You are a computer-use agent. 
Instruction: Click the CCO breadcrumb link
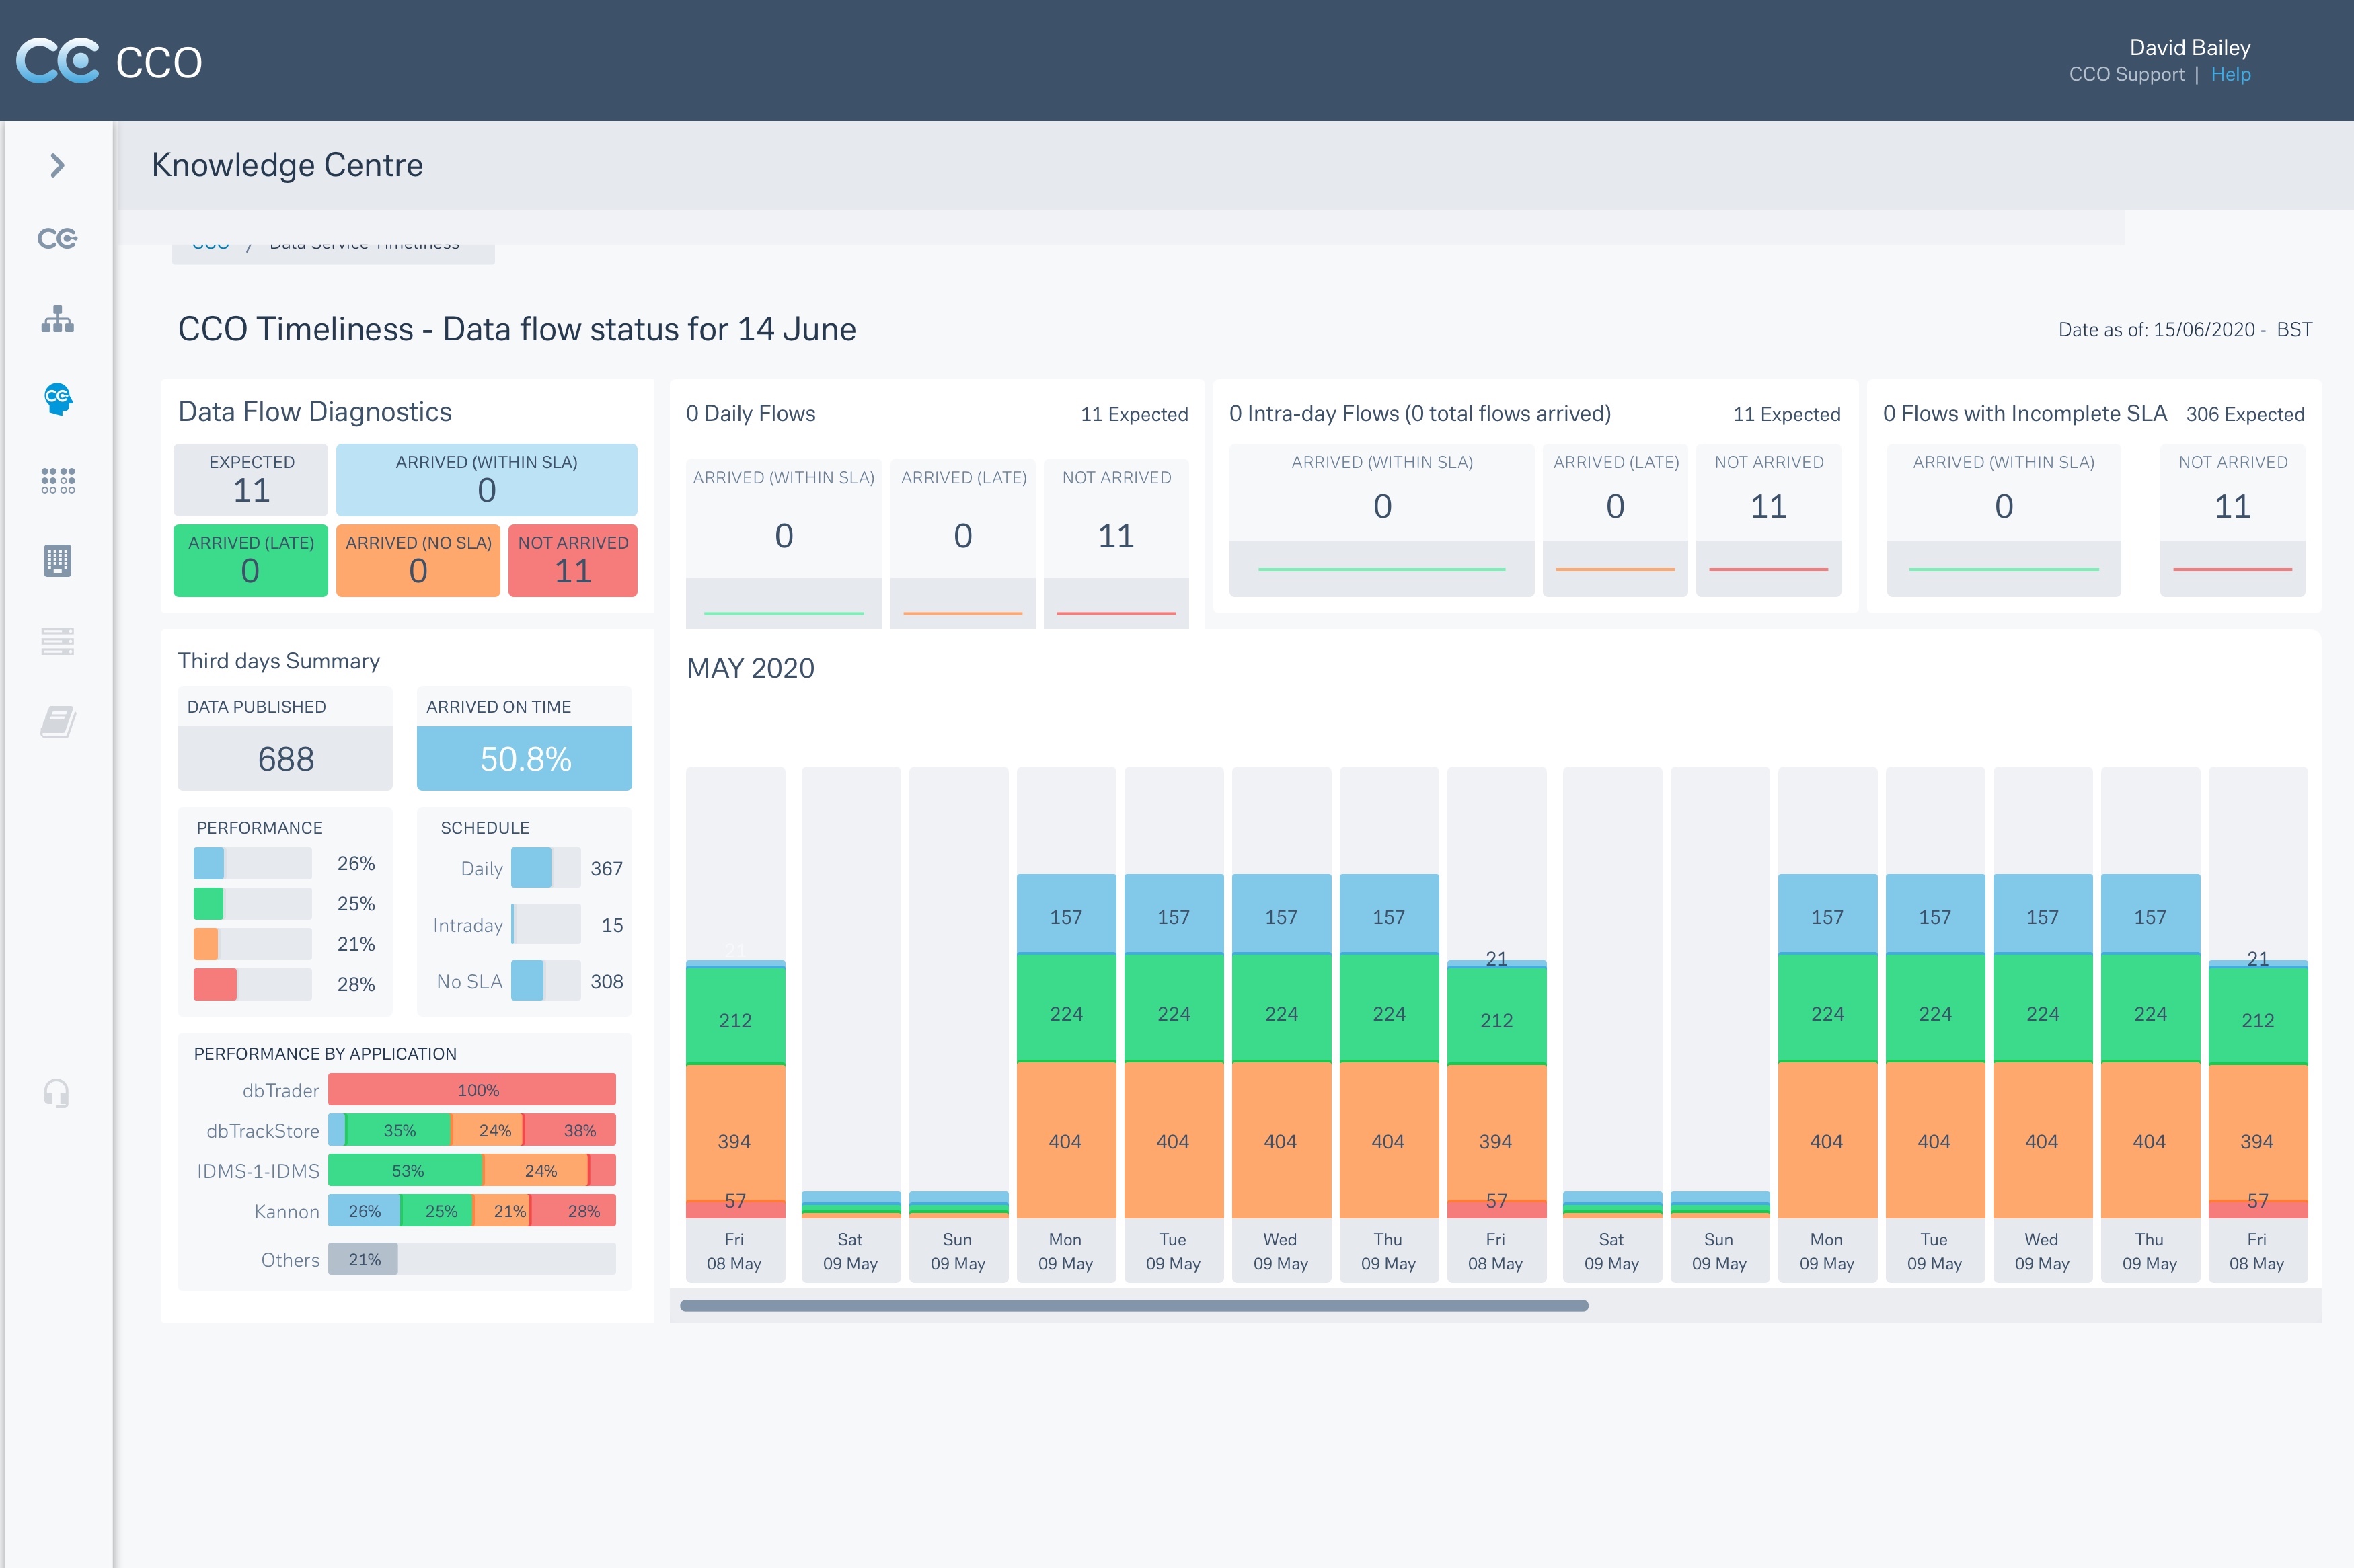point(210,246)
